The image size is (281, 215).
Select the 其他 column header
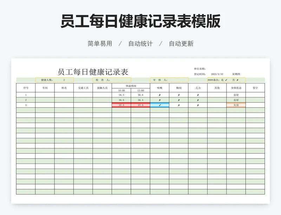[x=217, y=88]
